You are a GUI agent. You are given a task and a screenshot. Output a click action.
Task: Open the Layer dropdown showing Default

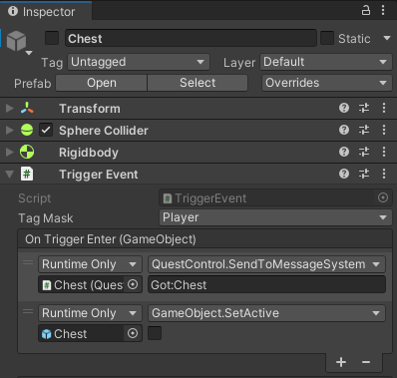(326, 62)
